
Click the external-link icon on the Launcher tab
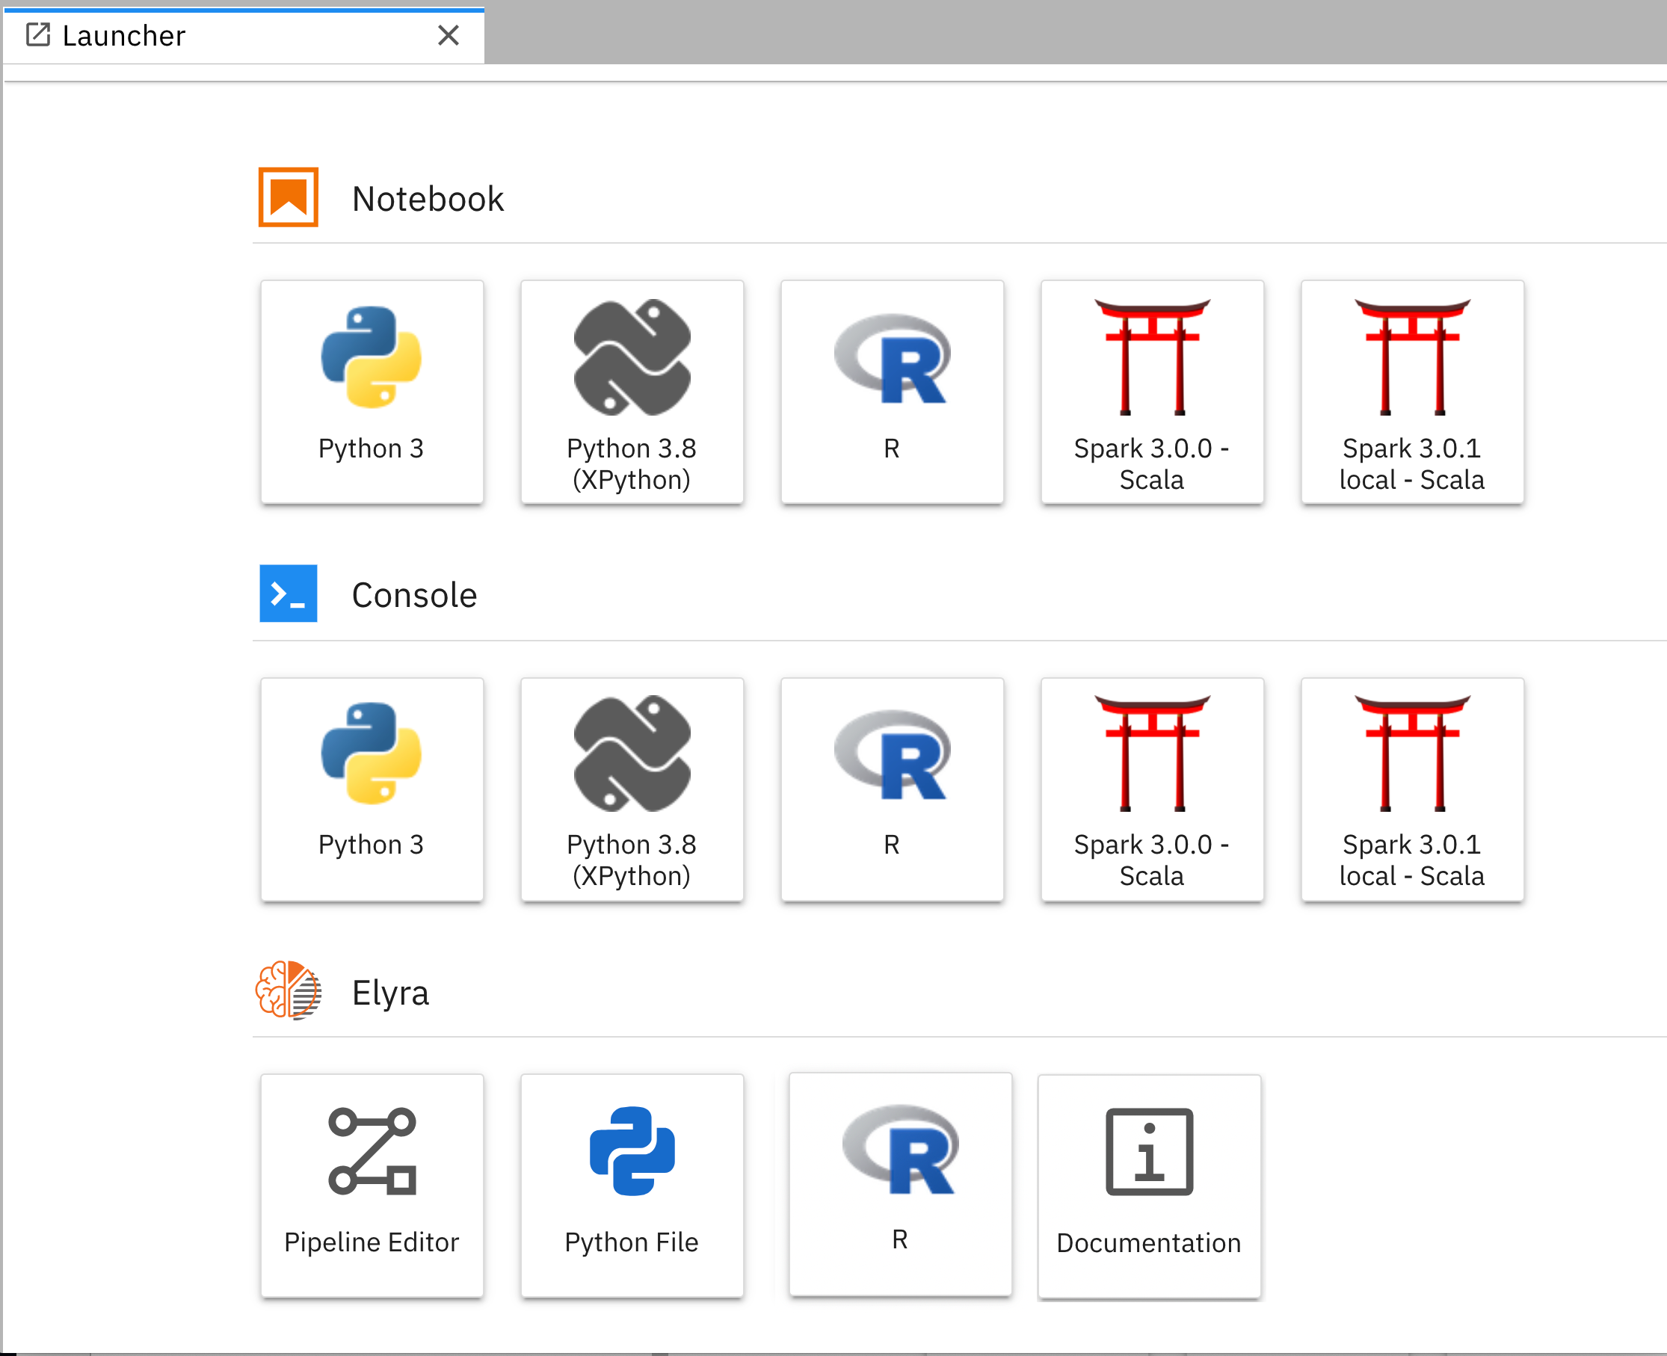(38, 35)
